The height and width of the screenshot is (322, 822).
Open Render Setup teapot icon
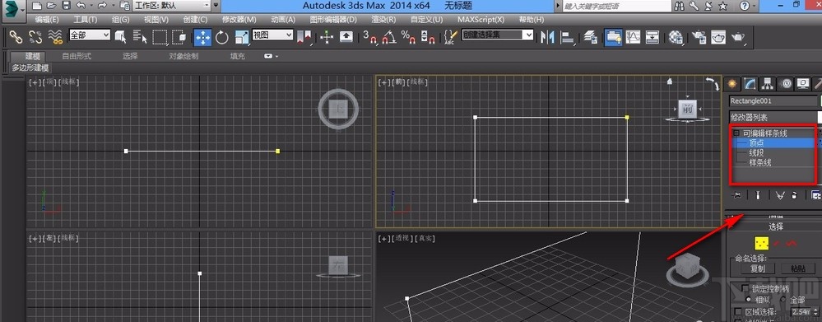coord(699,37)
